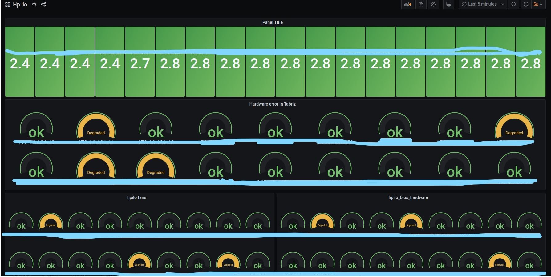Open the hpilo fans panel menu
The image size is (551, 277).
tap(137, 197)
